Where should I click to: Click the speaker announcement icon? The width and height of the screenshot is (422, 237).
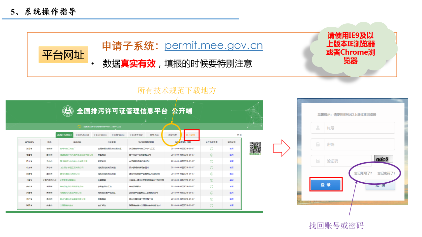79,126
